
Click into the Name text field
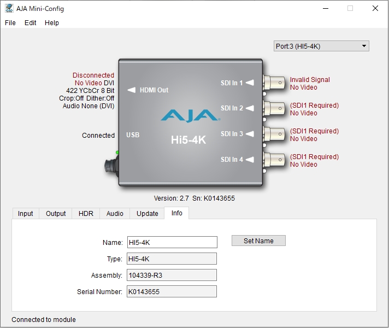172,242
